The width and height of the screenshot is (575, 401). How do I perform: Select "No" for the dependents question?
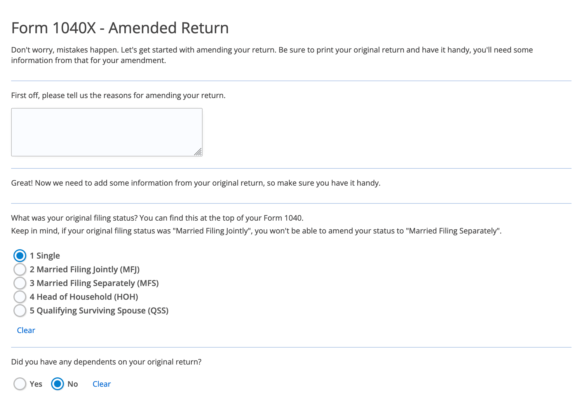click(x=58, y=384)
